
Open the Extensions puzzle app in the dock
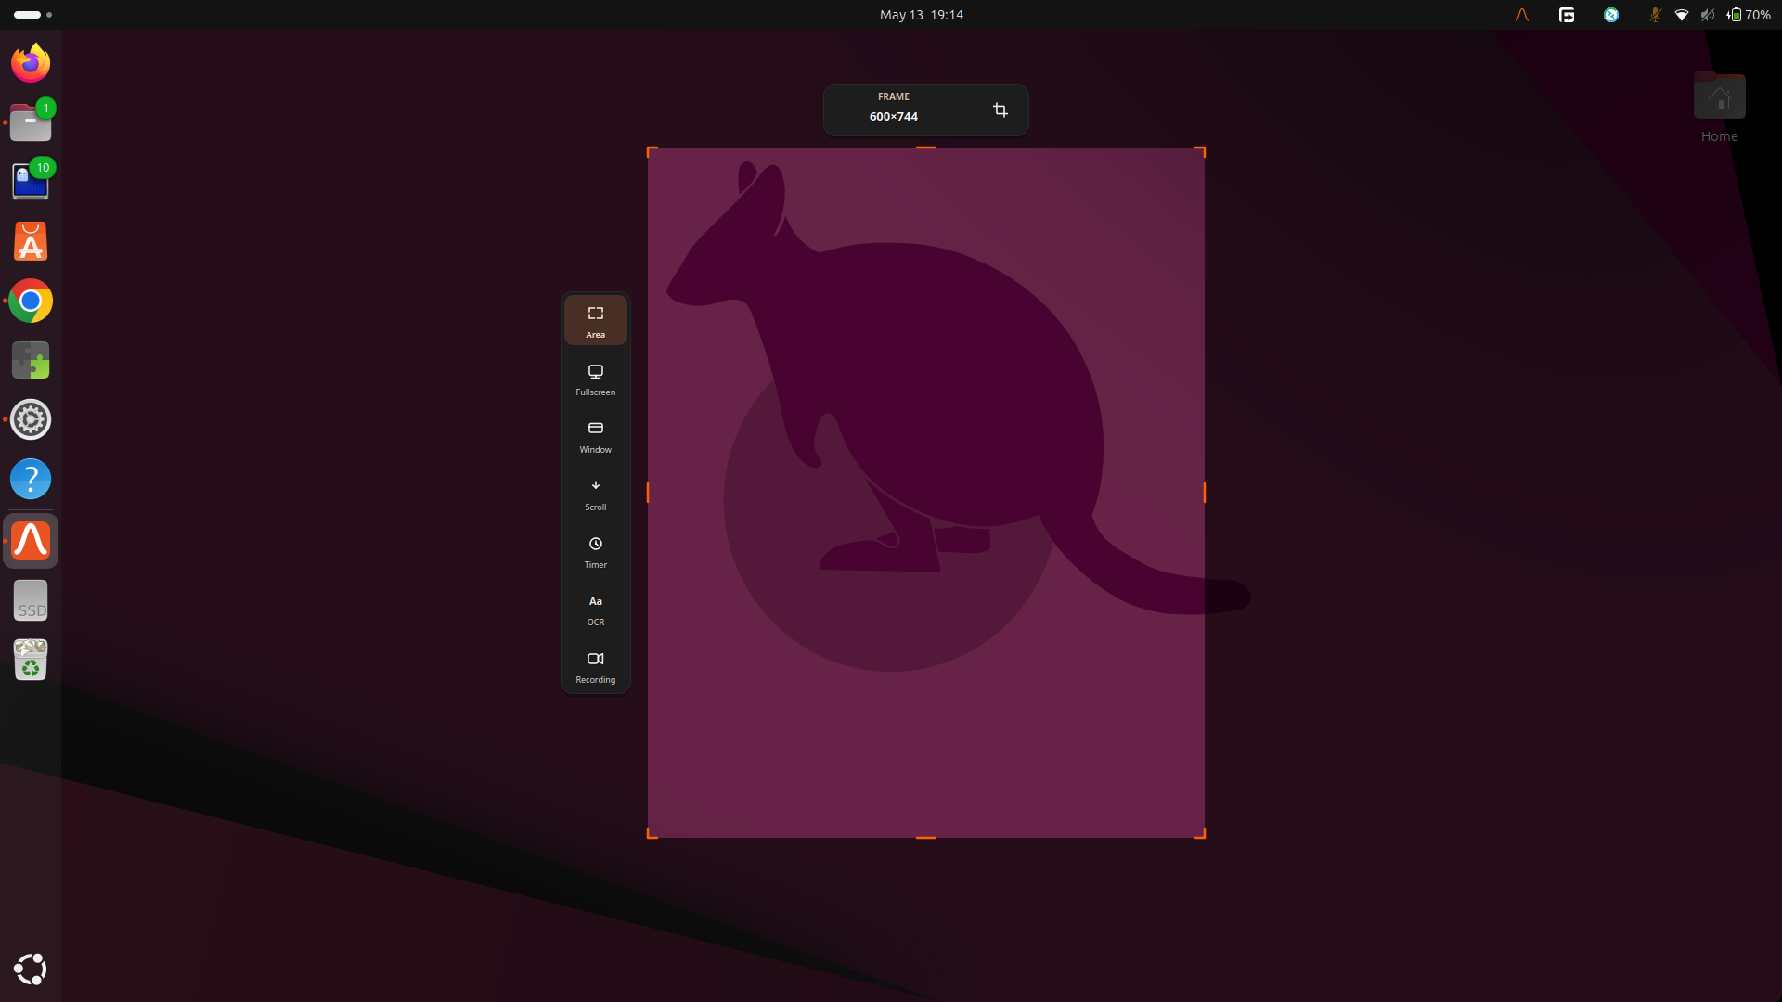(31, 360)
